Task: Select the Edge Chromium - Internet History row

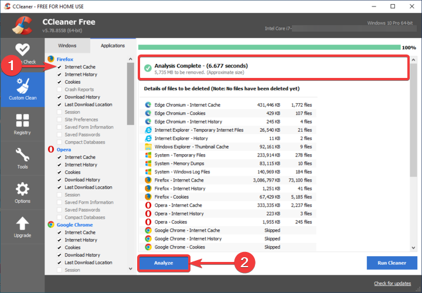Action: [x=228, y=122]
